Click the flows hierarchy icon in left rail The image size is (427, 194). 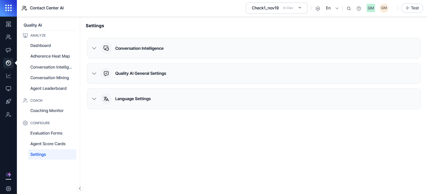(x=8, y=24)
